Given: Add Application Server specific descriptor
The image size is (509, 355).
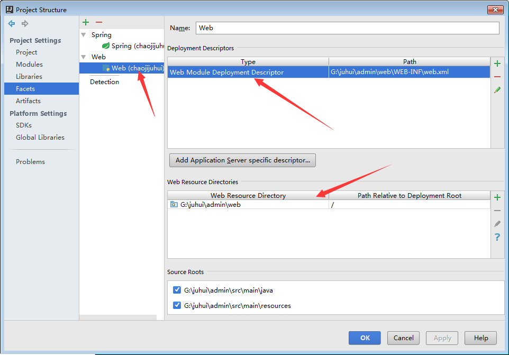Looking at the screenshot, I should (x=242, y=160).
